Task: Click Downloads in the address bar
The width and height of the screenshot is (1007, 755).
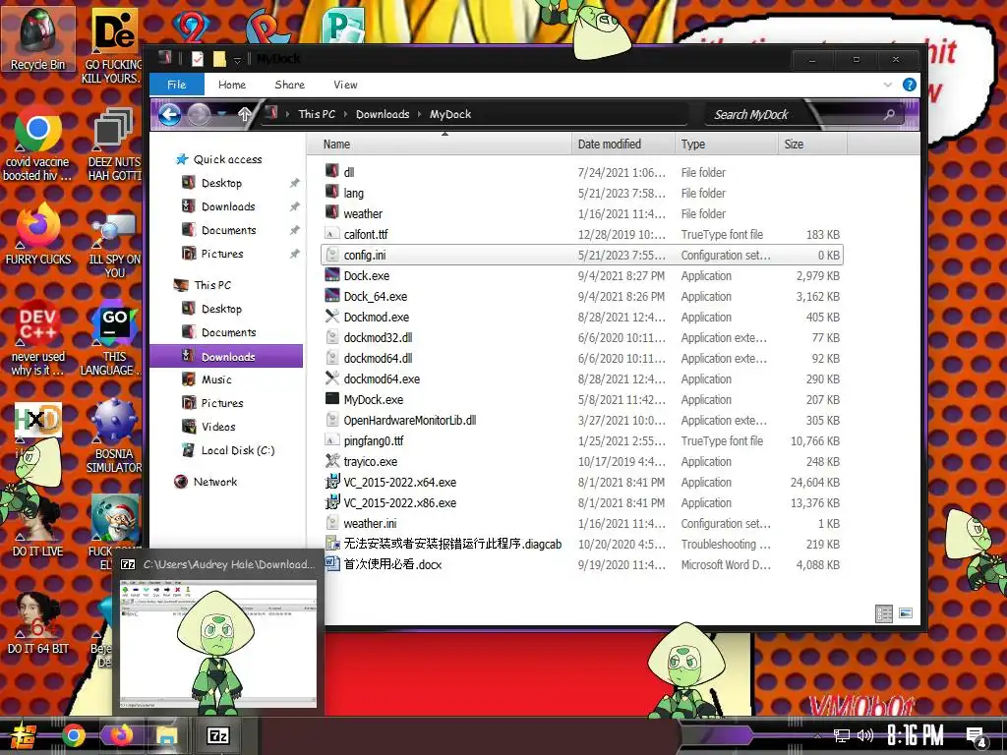Action: tap(383, 114)
